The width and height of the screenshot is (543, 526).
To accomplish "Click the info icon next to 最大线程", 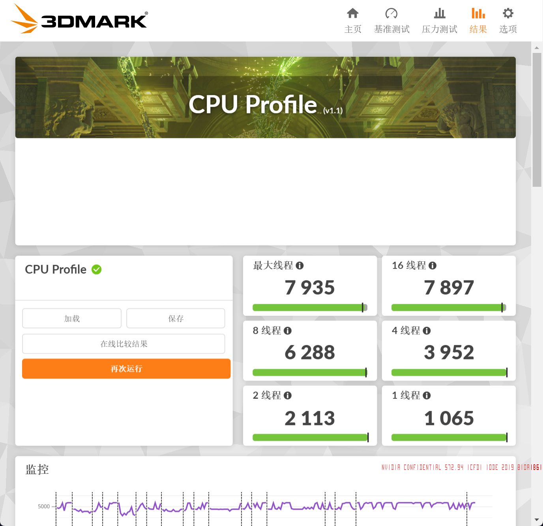I will pyautogui.click(x=300, y=265).
